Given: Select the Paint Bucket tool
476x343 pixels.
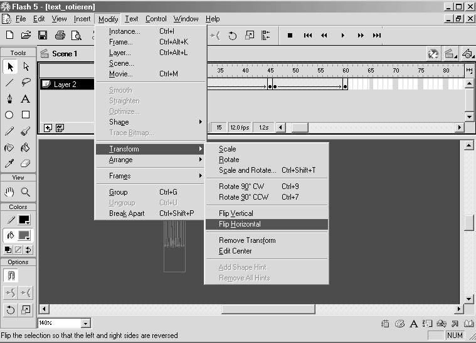Looking at the screenshot, I should pyautogui.click(x=26, y=148).
